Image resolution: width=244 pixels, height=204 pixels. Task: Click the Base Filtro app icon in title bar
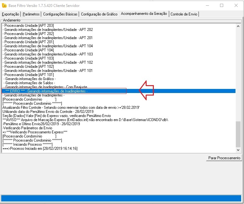click(4, 5)
